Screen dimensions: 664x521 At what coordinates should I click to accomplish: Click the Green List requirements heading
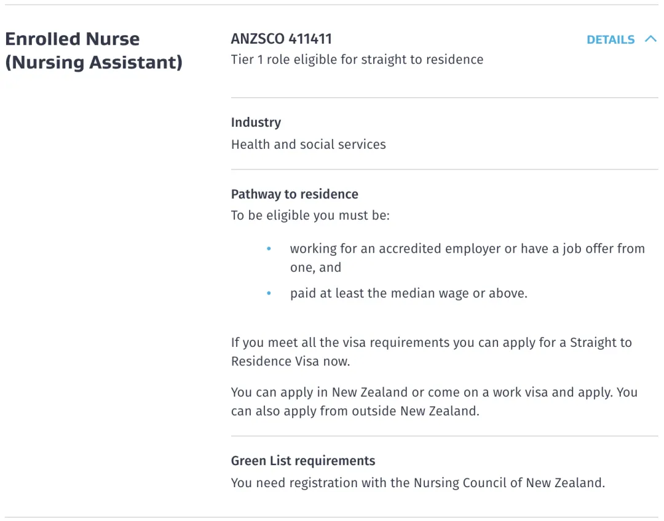pyautogui.click(x=303, y=461)
